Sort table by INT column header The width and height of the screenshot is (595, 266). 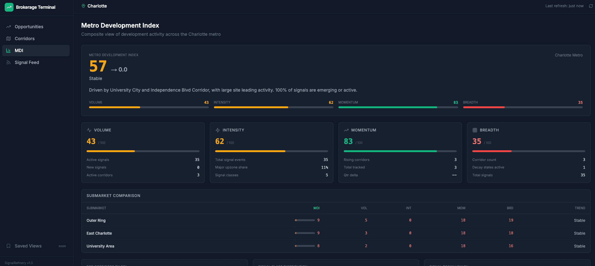click(408, 208)
